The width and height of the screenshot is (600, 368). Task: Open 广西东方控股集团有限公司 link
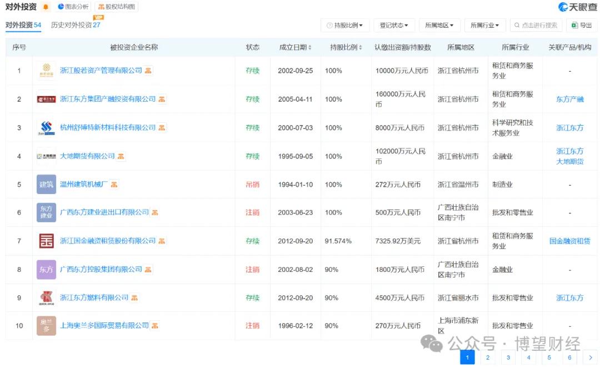[101, 269]
